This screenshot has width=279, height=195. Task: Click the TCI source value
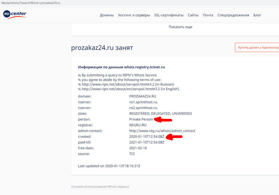click(132, 154)
